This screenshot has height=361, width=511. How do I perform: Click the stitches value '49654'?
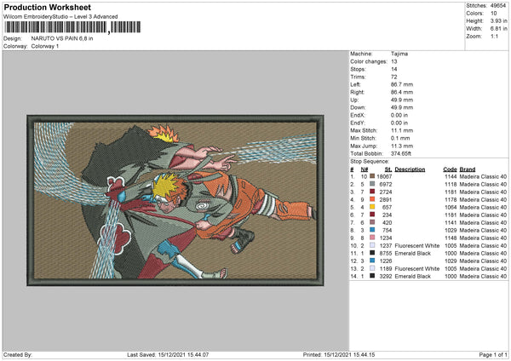(498, 6)
